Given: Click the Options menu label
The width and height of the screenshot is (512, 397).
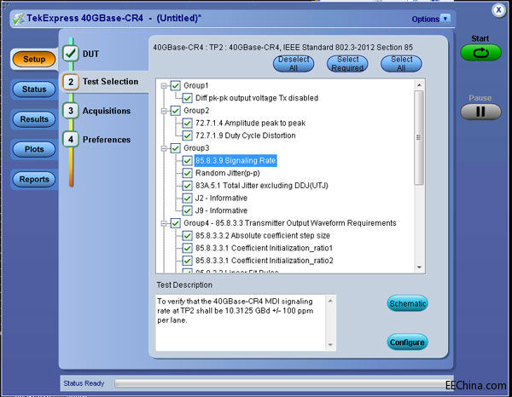Looking at the screenshot, I should (x=426, y=20).
